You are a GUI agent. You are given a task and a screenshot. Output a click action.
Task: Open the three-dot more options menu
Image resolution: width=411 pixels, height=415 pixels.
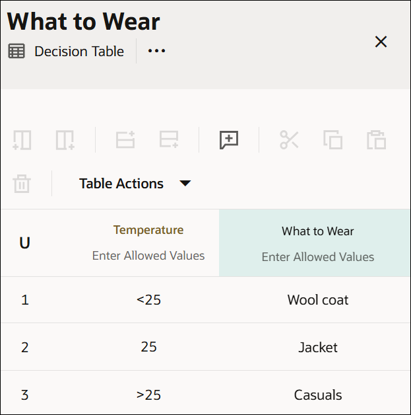156,51
